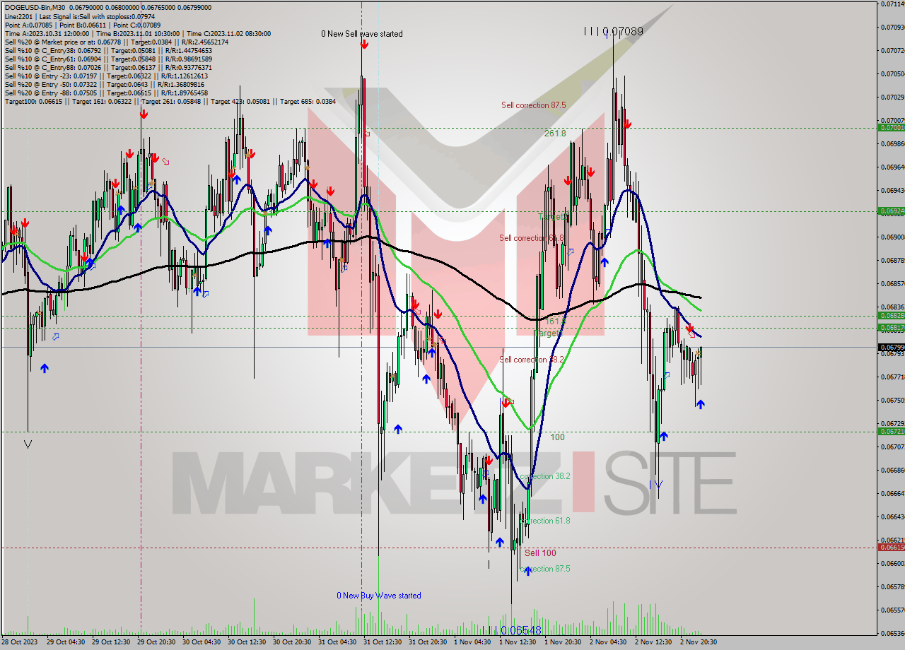Click the blue up arrow below the latest candle
The width and height of the screenshot is (905, 650).
700,404
